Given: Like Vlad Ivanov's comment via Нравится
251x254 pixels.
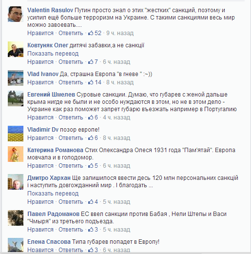Looking at the screenshot, I should pyautogui.click(x=40, y=82).
